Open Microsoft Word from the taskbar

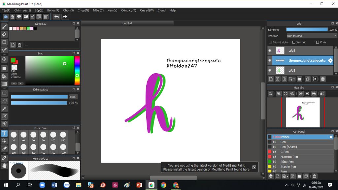[54, 185]
